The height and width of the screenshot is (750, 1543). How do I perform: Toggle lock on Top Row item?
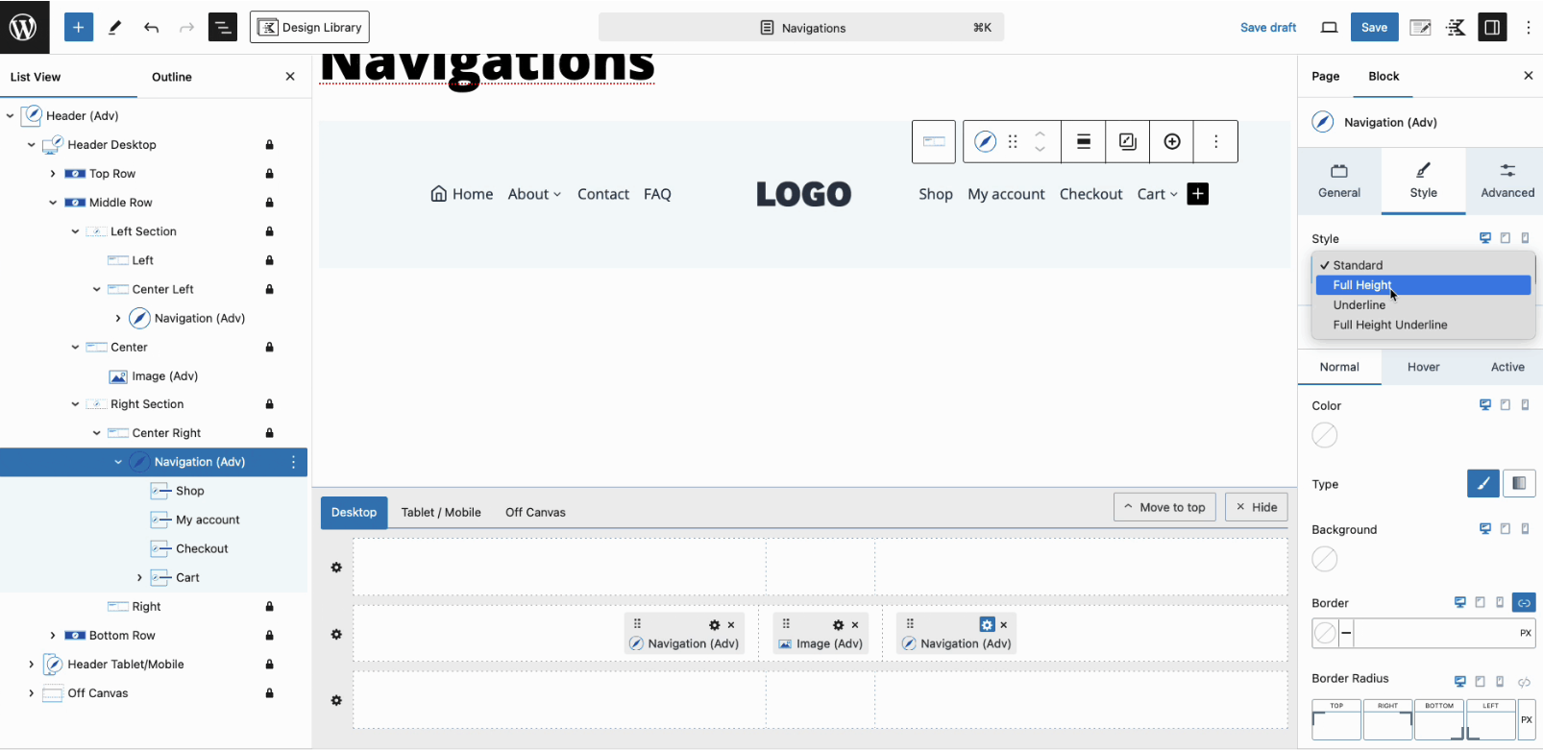coord(270,174)
